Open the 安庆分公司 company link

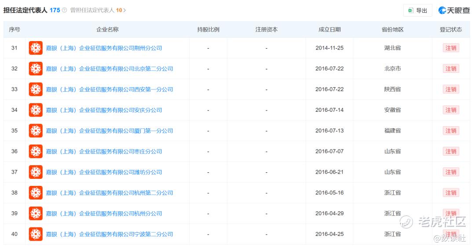104,110
